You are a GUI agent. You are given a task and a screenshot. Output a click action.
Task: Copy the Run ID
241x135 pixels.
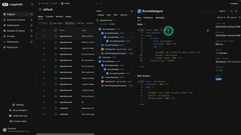point(221,18)
